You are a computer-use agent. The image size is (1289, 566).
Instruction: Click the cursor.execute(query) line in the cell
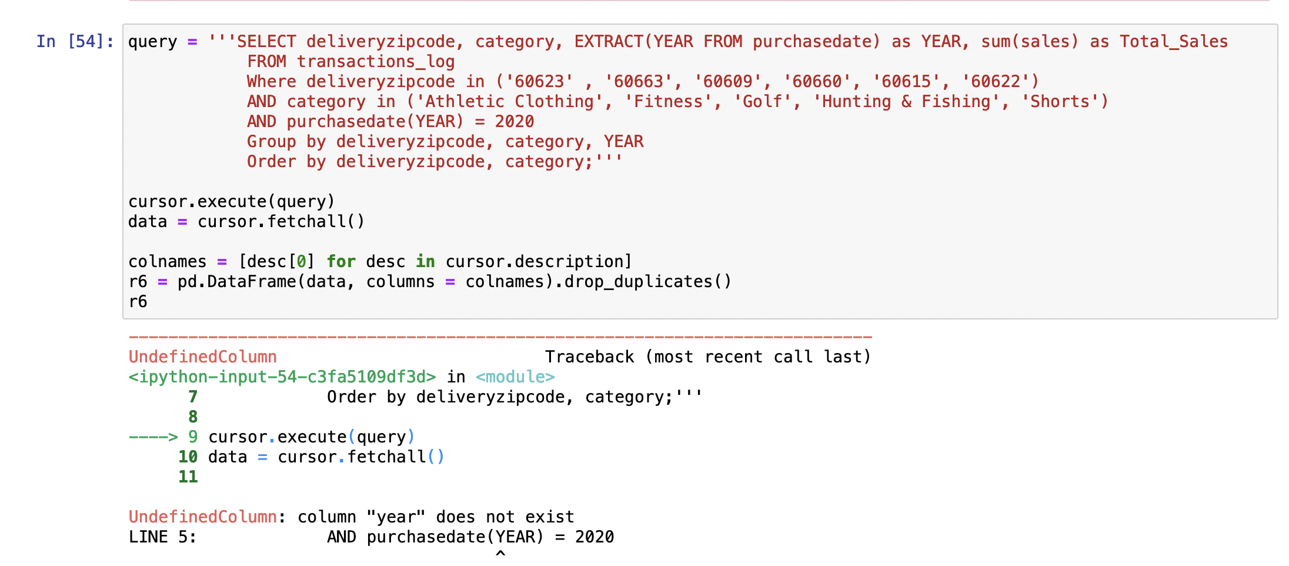coord(231,201)
